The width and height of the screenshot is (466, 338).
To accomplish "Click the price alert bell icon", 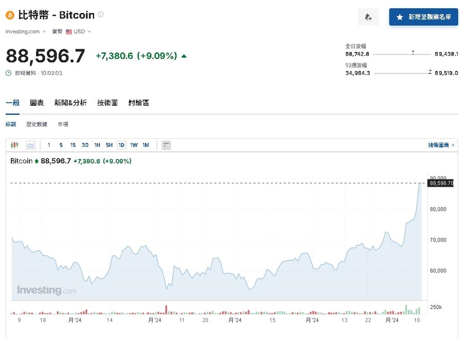I will 368,17.
